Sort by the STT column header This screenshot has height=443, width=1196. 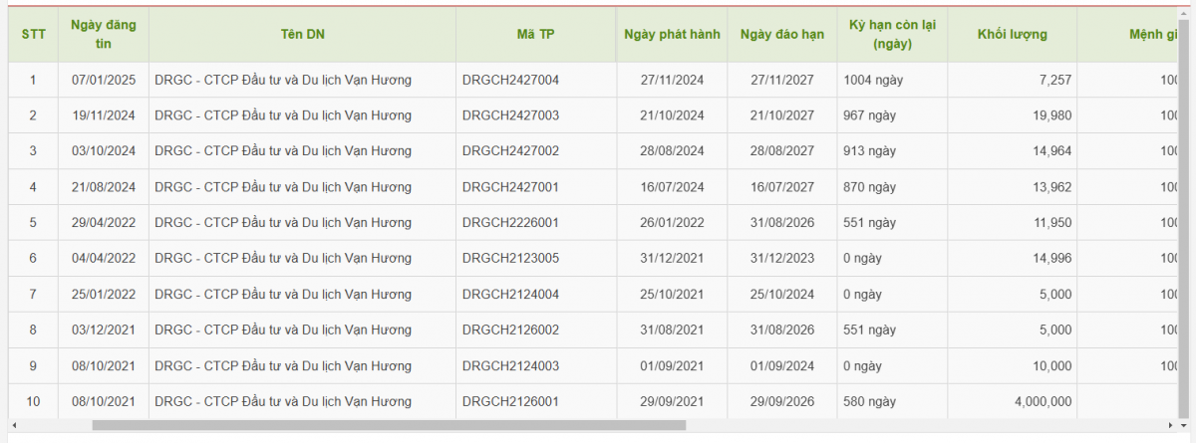[33, 35]
